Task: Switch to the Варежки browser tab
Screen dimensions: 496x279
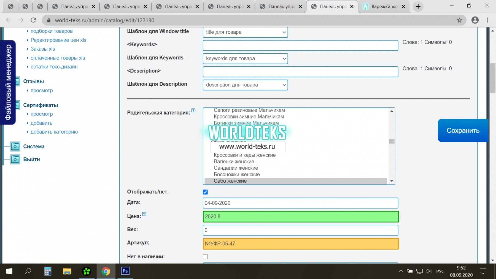Action: 384,7
